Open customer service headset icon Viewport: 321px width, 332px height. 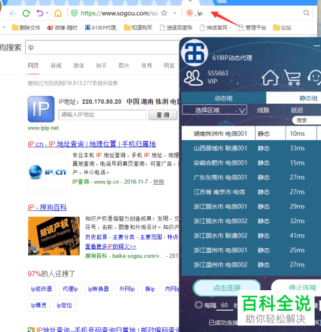315,77
